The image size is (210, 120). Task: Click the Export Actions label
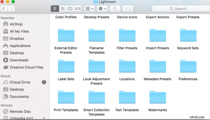(158, 17)
